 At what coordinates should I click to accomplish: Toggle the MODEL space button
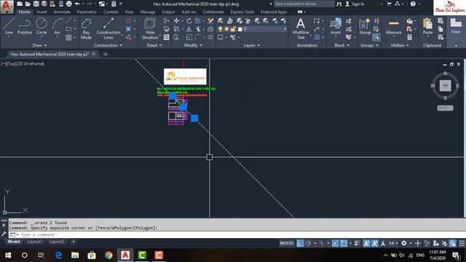click(x=287, y=243)
